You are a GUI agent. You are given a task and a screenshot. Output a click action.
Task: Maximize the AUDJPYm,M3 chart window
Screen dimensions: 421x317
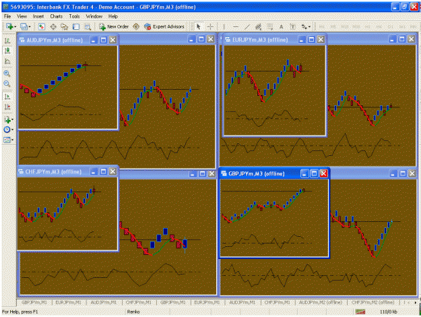click(x=103, y=40)
